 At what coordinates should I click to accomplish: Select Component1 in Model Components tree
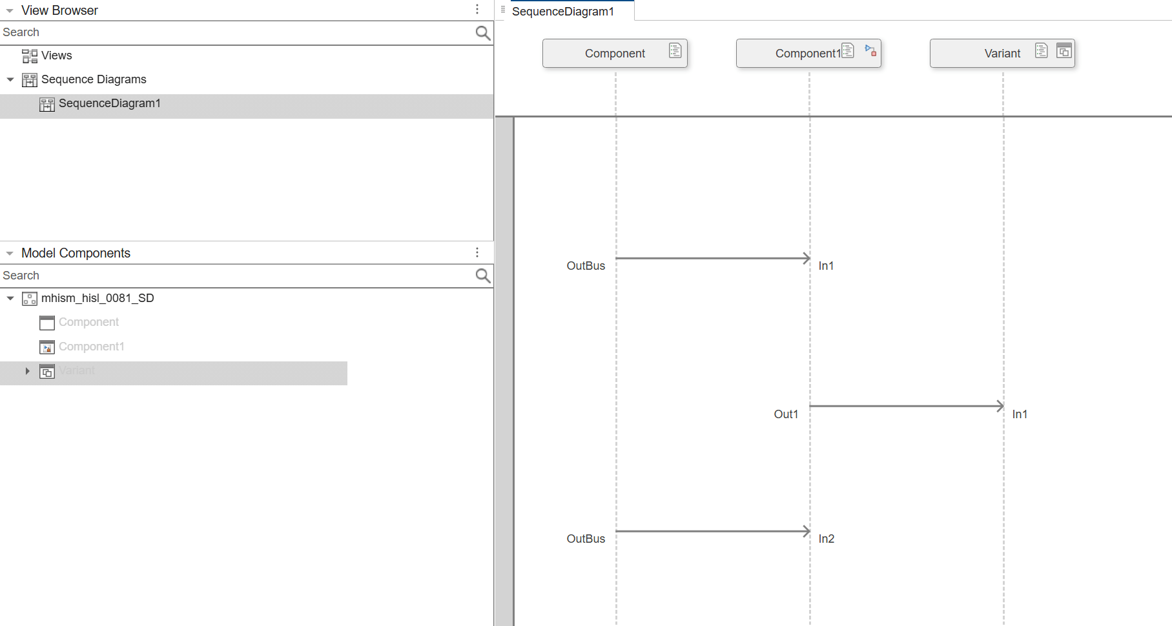[91, 347]
